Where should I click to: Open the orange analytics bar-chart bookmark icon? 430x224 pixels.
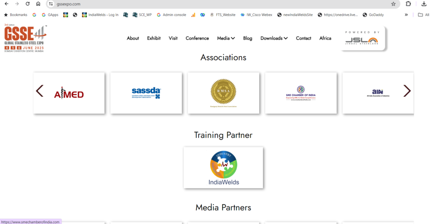click(x=193, y=15)
